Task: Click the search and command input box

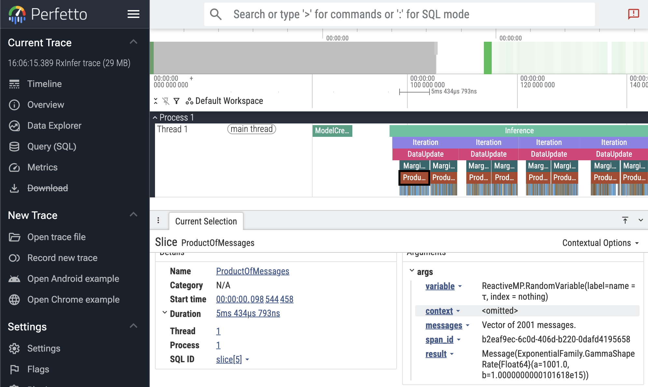Action: coord(399,14)
